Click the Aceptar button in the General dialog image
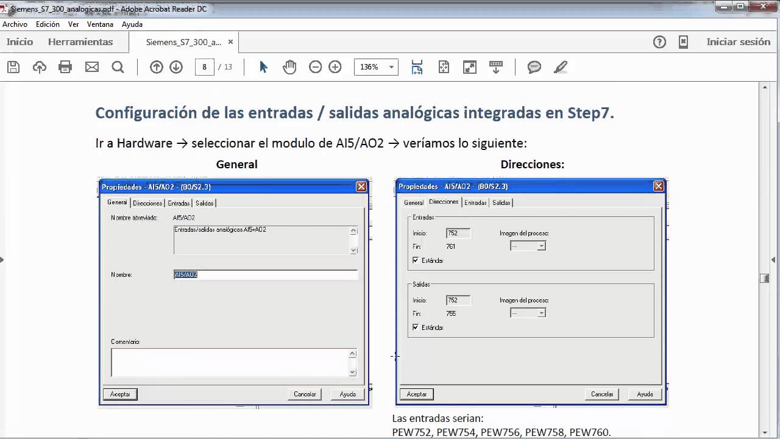The image size is (780, 439). coord(120,394)
